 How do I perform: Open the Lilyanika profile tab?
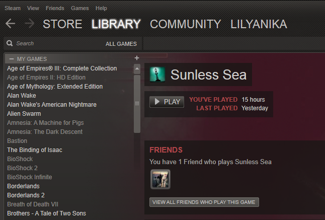point(259,24)
